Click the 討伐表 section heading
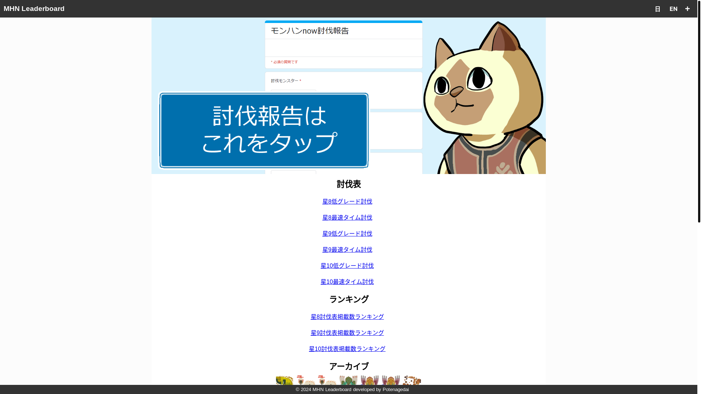Viewport: 701px width, 394px height. [349, 184]
